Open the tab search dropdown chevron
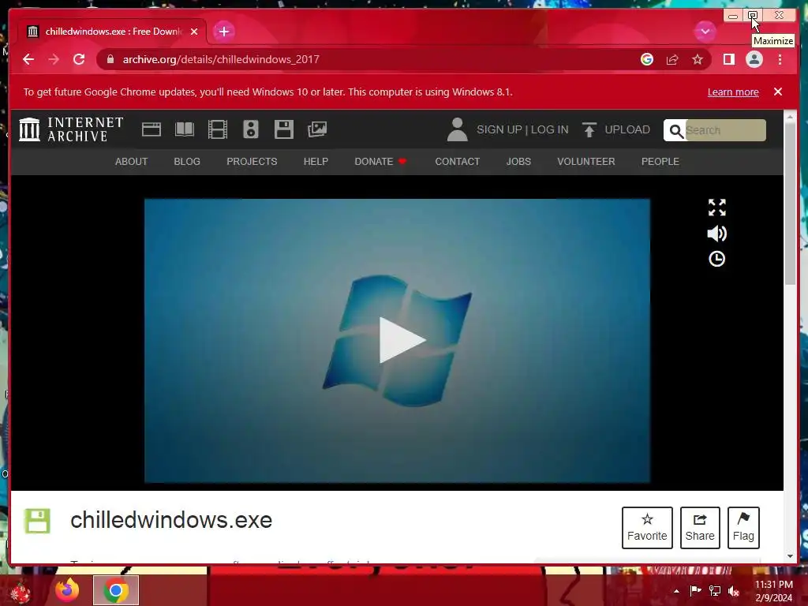Image resolution: width=808 pixels, height=606 pixels. 705,32
